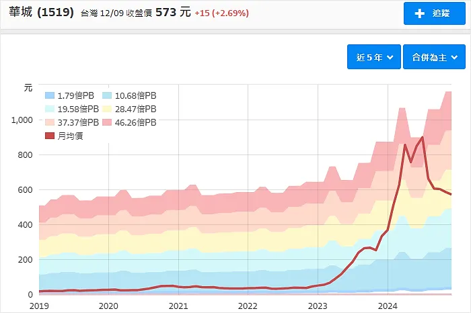The image size is (471, 313).
Task: Click the 台灣 12/09 收盤價 label
Action: point(116,13)
